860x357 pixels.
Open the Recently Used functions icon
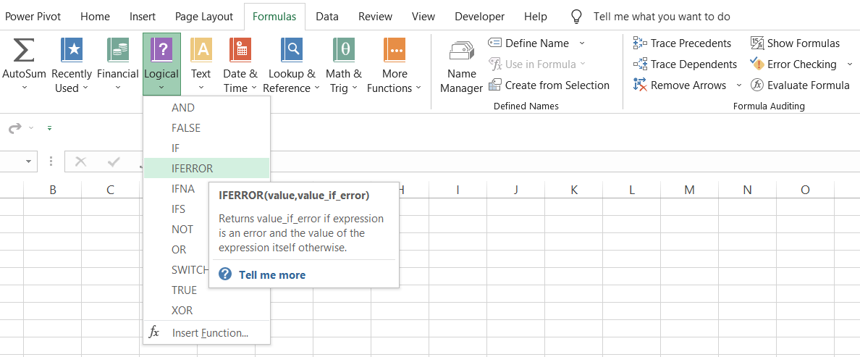click(x=72, y=51)
